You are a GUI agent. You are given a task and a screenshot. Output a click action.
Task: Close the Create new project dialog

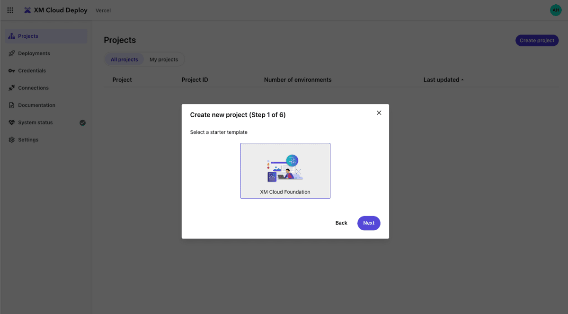click(379, 113)
